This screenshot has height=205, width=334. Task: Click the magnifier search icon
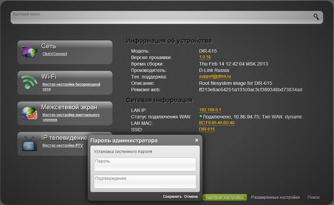tap(316, 17)
